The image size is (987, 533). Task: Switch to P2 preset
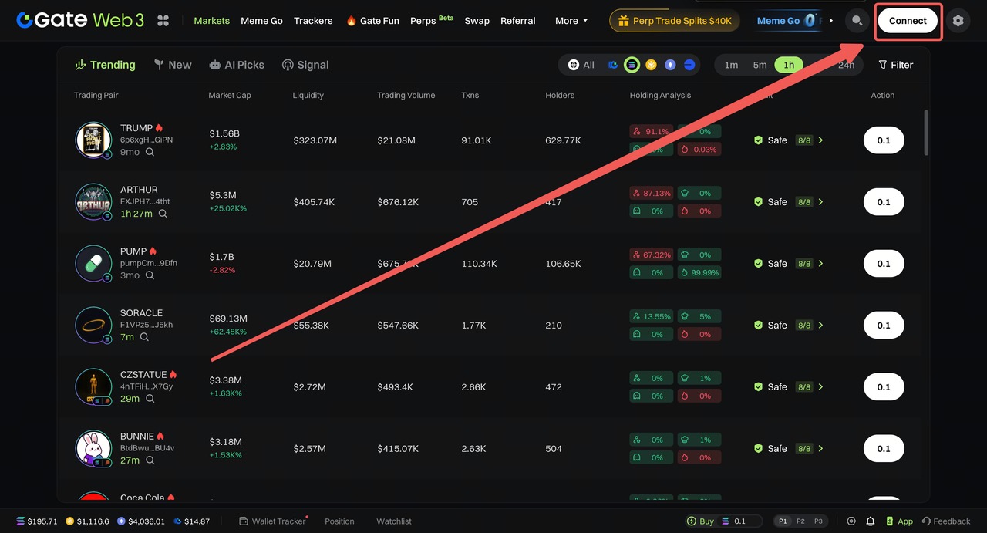point(800,521)
